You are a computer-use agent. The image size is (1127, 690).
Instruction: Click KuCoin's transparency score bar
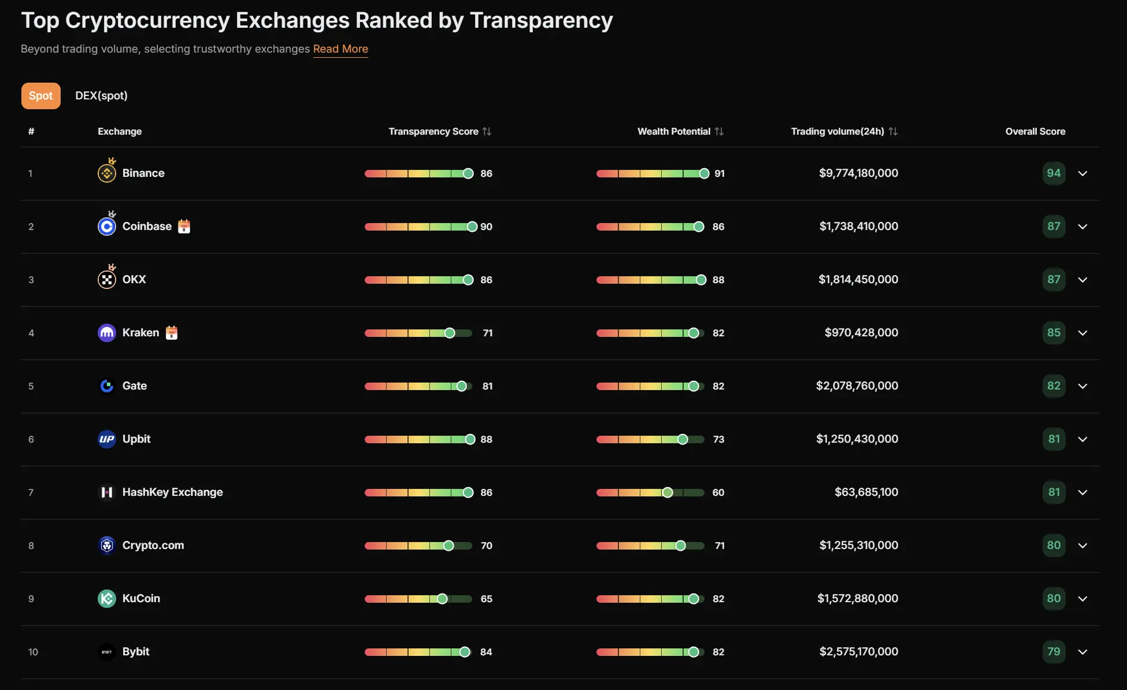click(x=418, y=599)
